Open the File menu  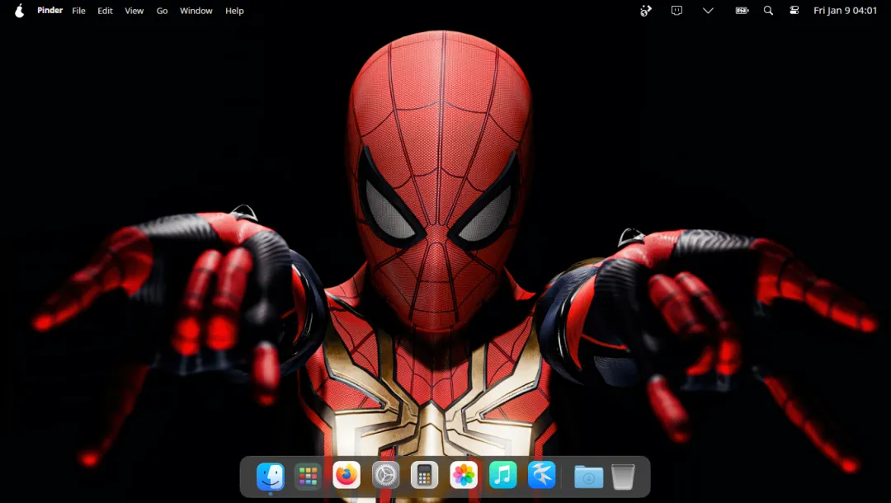(78, 11)
